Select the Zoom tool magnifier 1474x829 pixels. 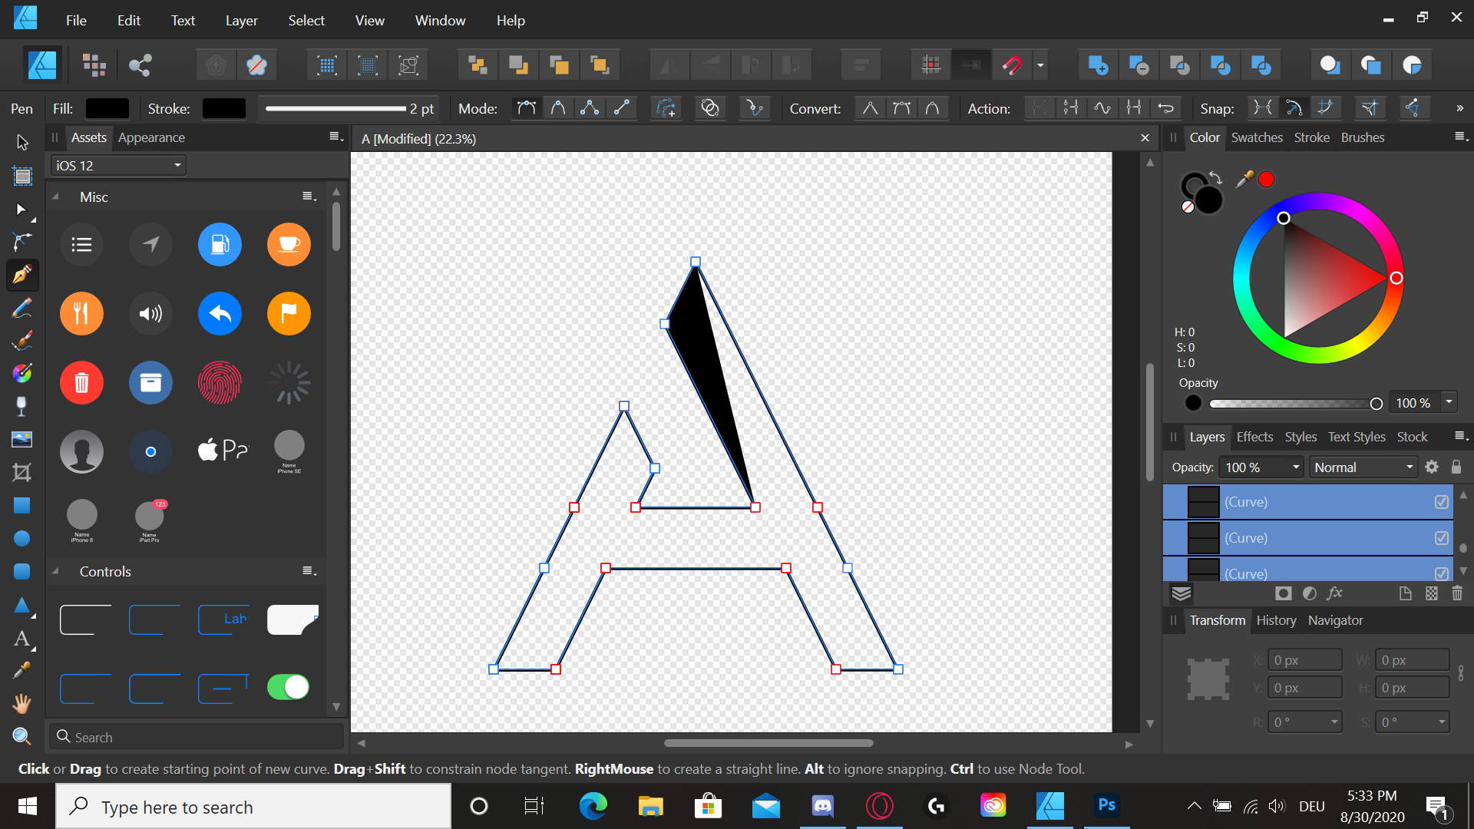21,737
